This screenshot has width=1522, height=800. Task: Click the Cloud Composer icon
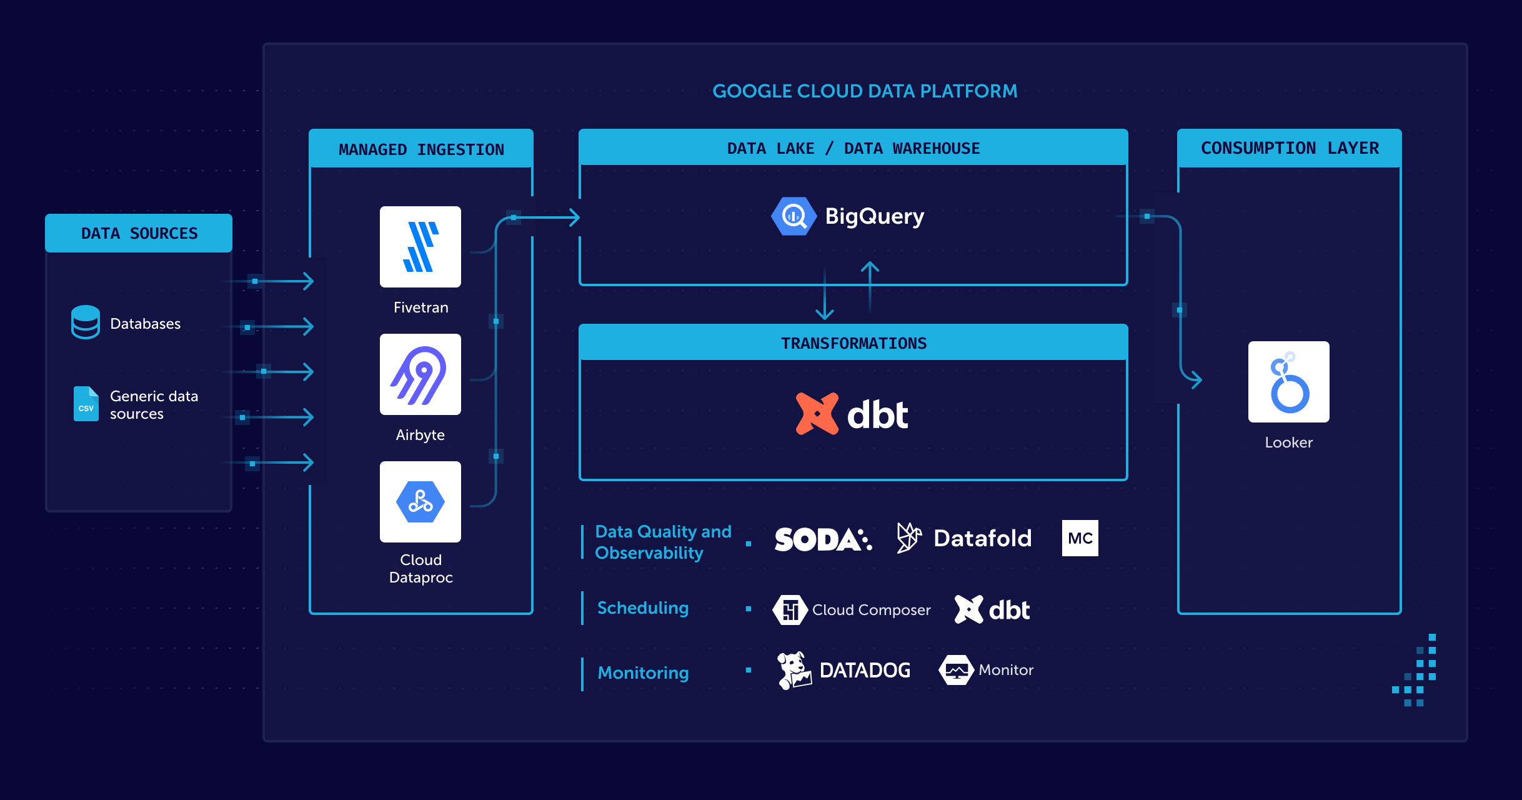[x=790, y=610]
